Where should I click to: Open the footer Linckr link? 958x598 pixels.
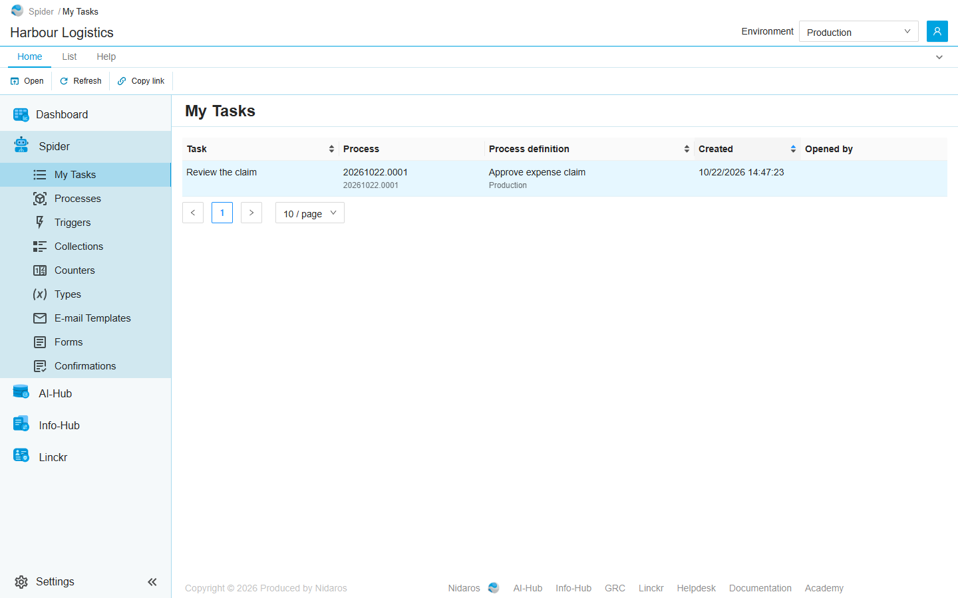click(x=651, y=588)
